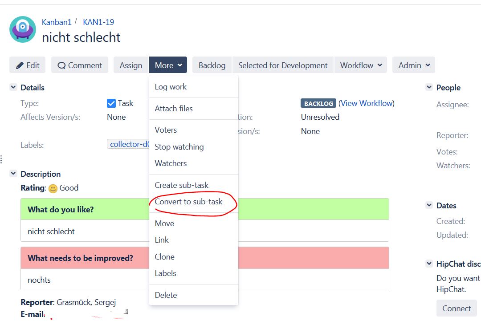This screenshot has width=481, height=325.
Task: Collapse the Details section
Action: click(x=13, y=87)
